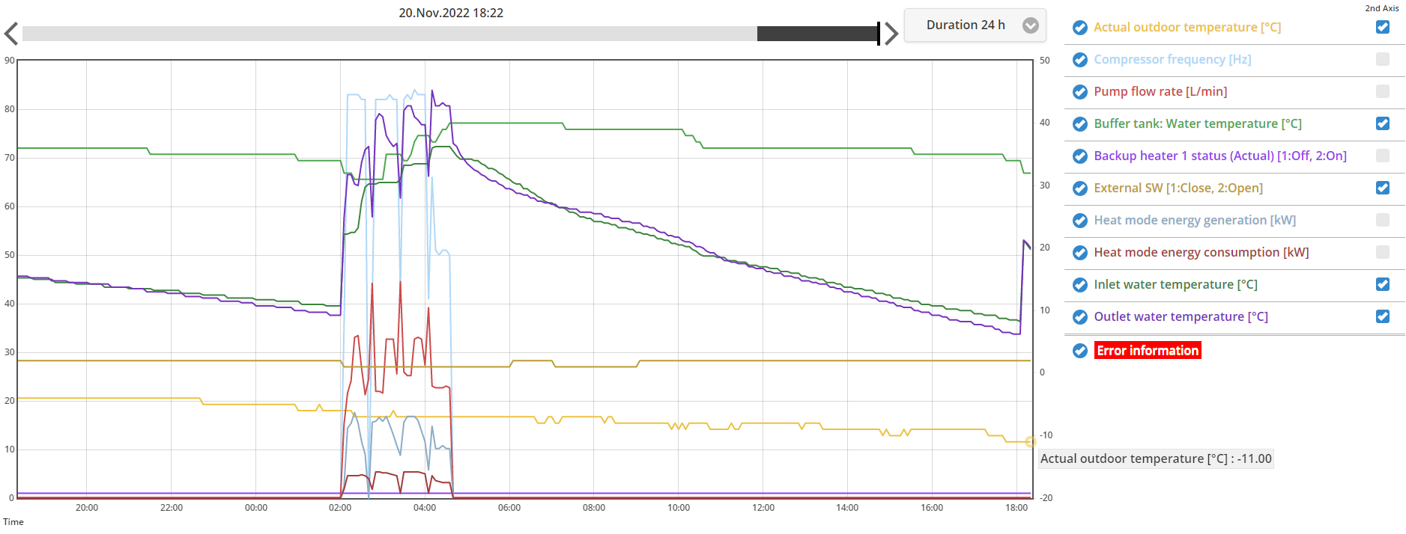
Task: Uncheck 2nd Axis for Actual outdoor temperature
Action: coord(1382,27)
